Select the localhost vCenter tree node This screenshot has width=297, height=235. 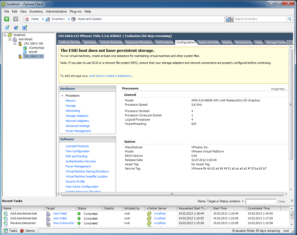tap(19, 35)
